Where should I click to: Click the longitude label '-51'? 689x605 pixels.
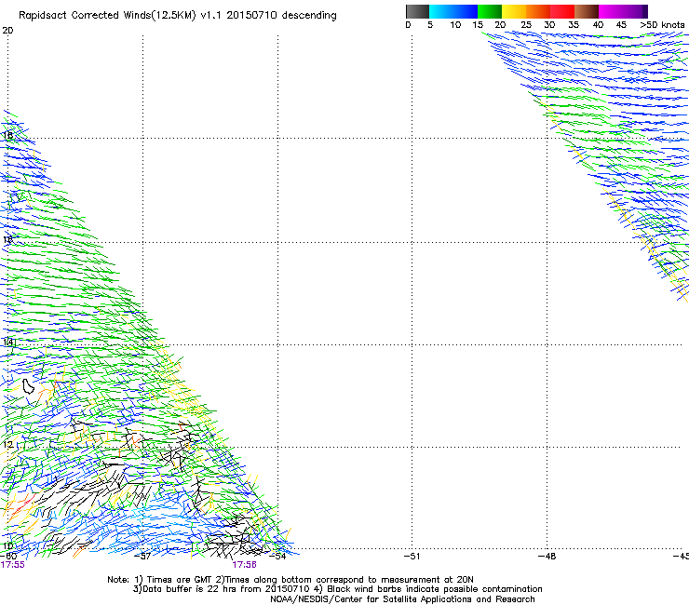tap(412, 557)
